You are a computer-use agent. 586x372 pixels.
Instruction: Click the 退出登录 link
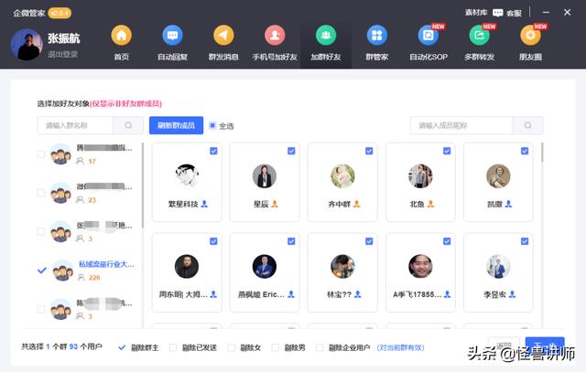coord(62,55)
